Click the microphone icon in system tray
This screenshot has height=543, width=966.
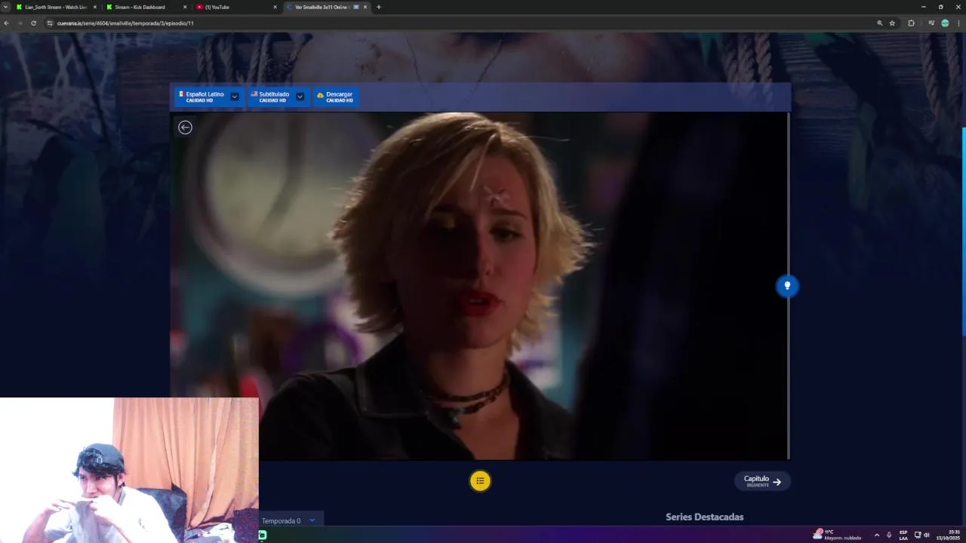coord(889,535)
